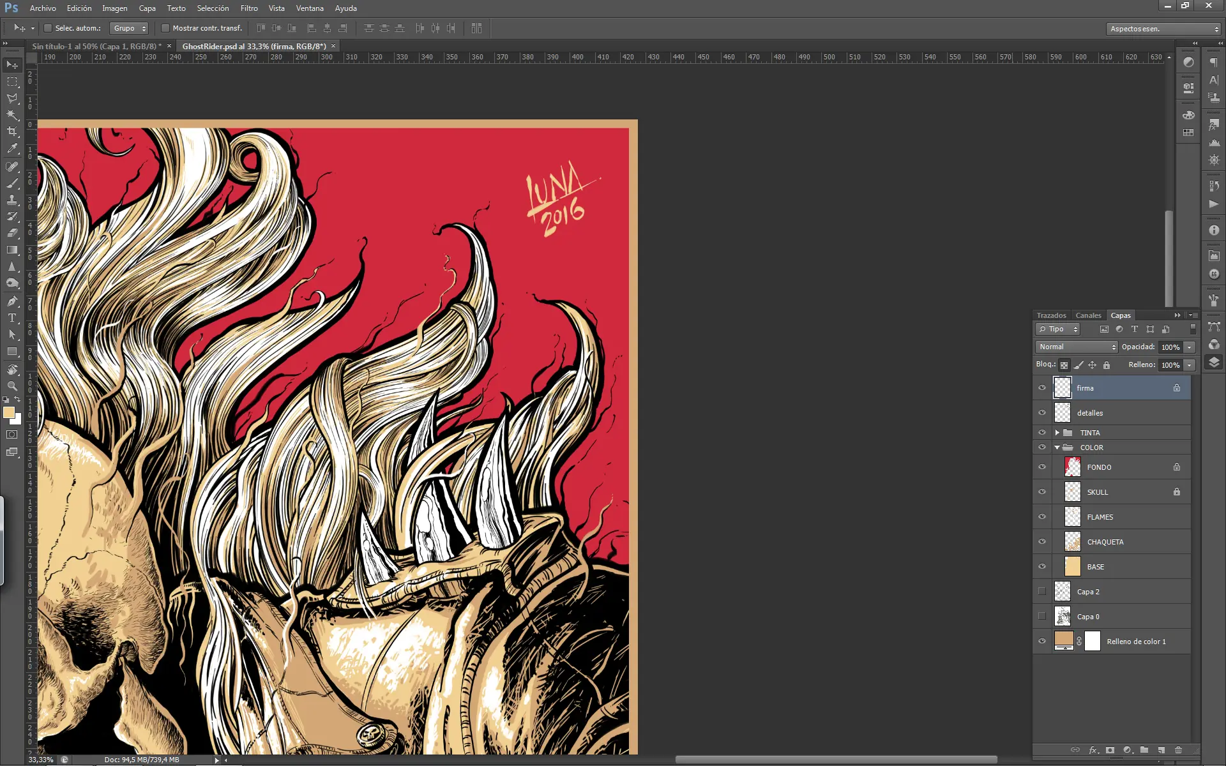Select the Horizontal Type tool

tap(12, 318)
